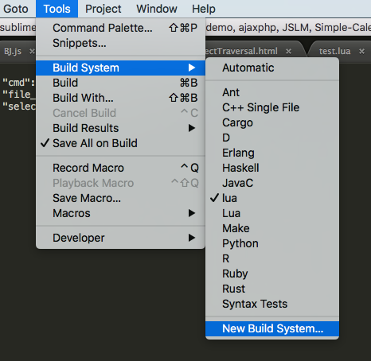Toggle Save All on Build
371x361 pixels.
click(x=120, y=143)
